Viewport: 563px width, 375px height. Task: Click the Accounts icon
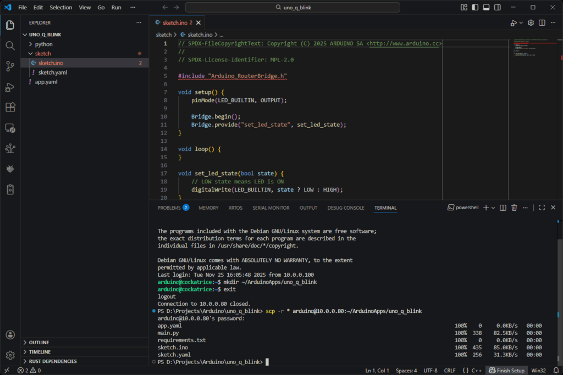coord(10,334)
